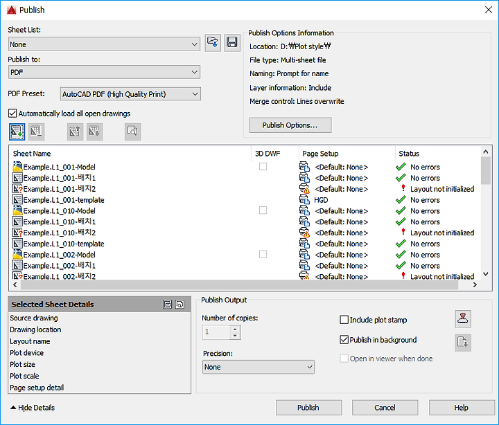Screen dimensions: 499x425
Task: Click warning layout icon of Example.L1_001-배치2
Action: (17, 189)
